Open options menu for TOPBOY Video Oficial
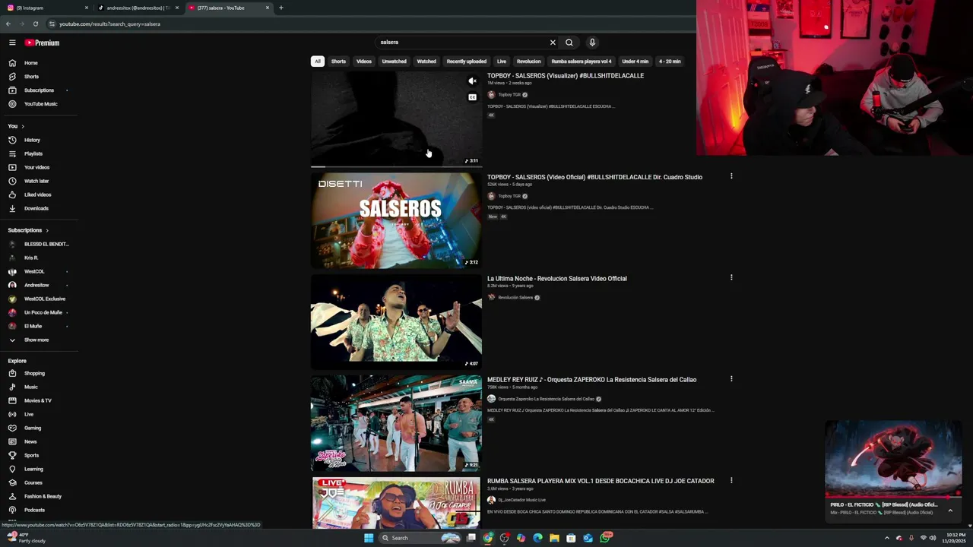The height and width of the screenshot is (547, 973). [731, 176]
